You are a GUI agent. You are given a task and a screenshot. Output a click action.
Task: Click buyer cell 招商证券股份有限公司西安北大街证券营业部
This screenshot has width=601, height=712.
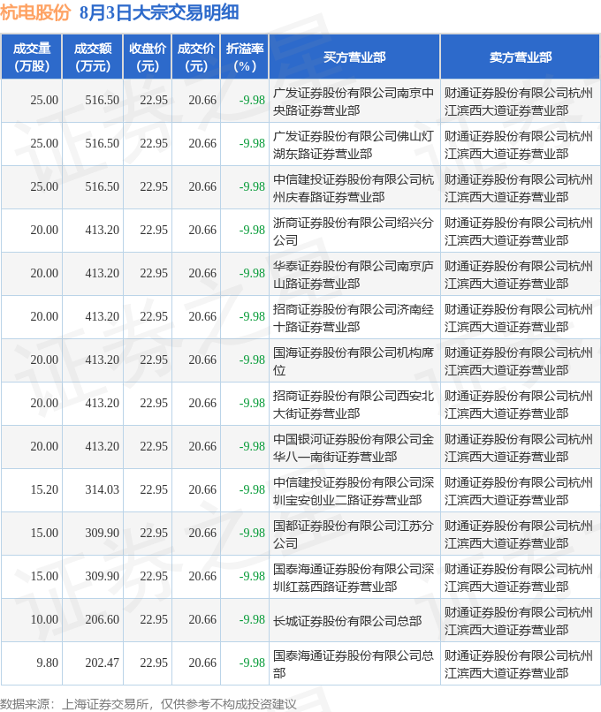pyautogui.click(x=354, y=404)
